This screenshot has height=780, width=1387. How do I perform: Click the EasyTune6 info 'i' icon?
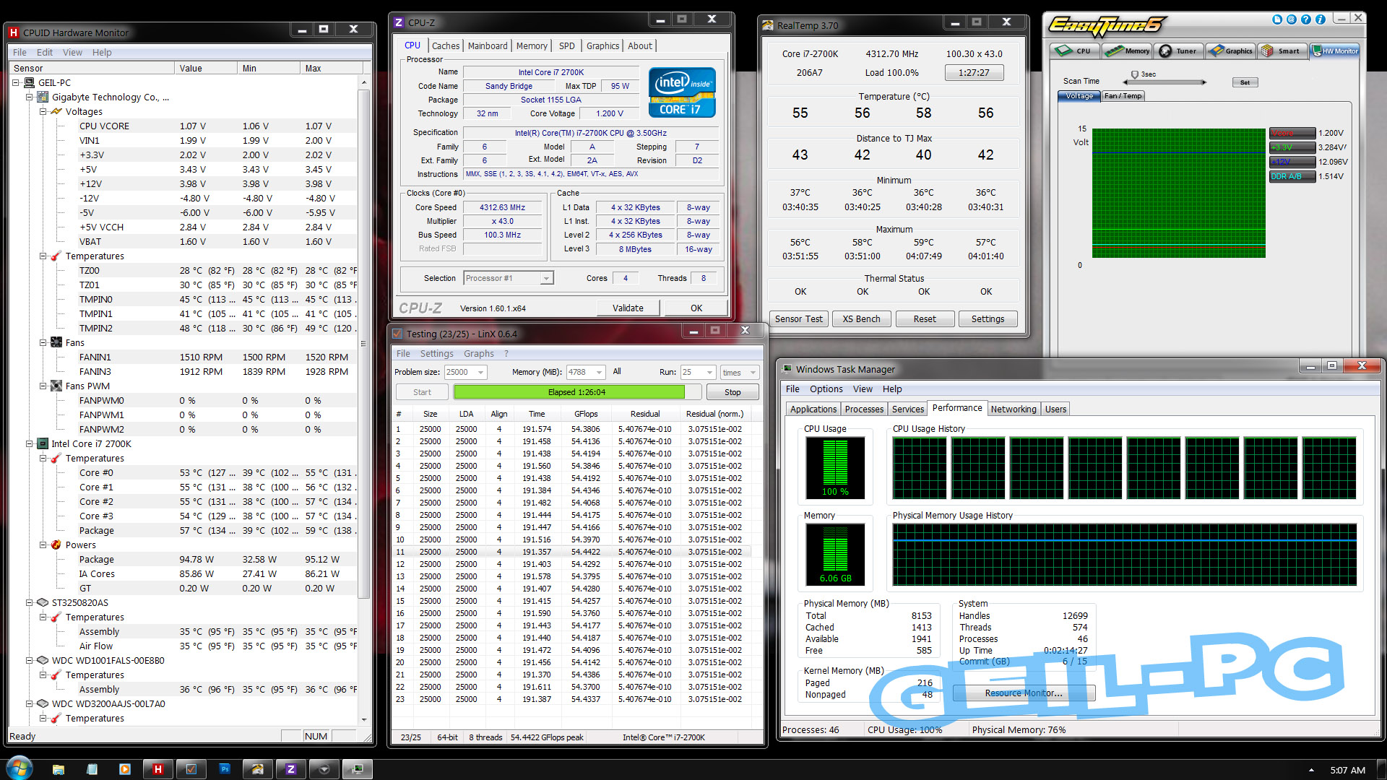pyautogui.click(x=1321, y=19)
